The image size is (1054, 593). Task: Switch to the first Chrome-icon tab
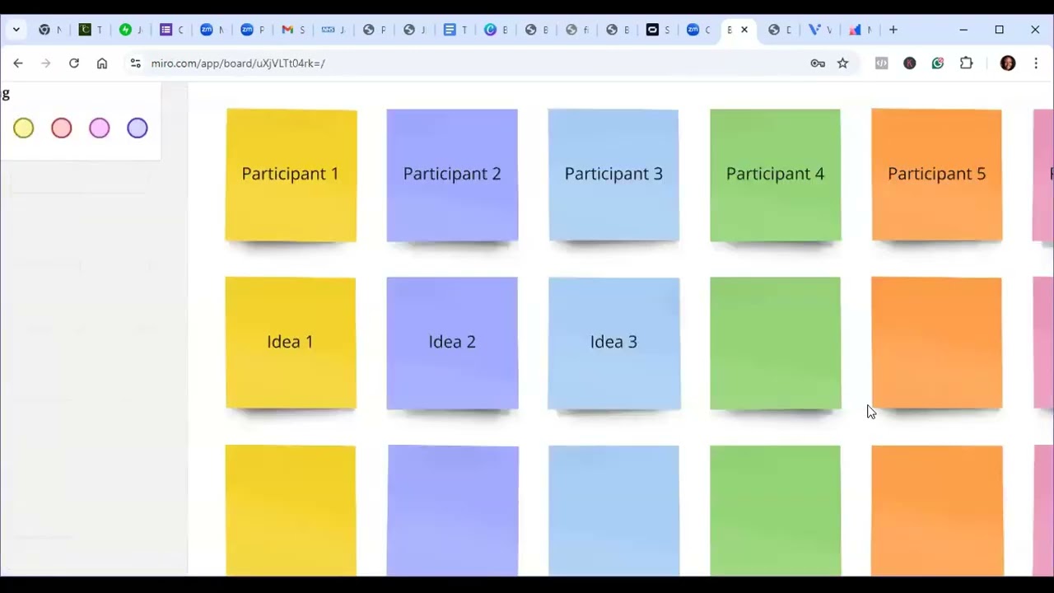[x=49, y=30]
